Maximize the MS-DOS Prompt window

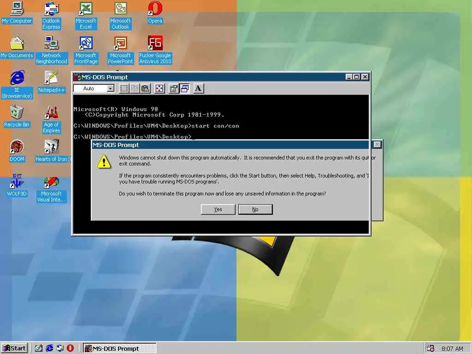click(356, 77)
